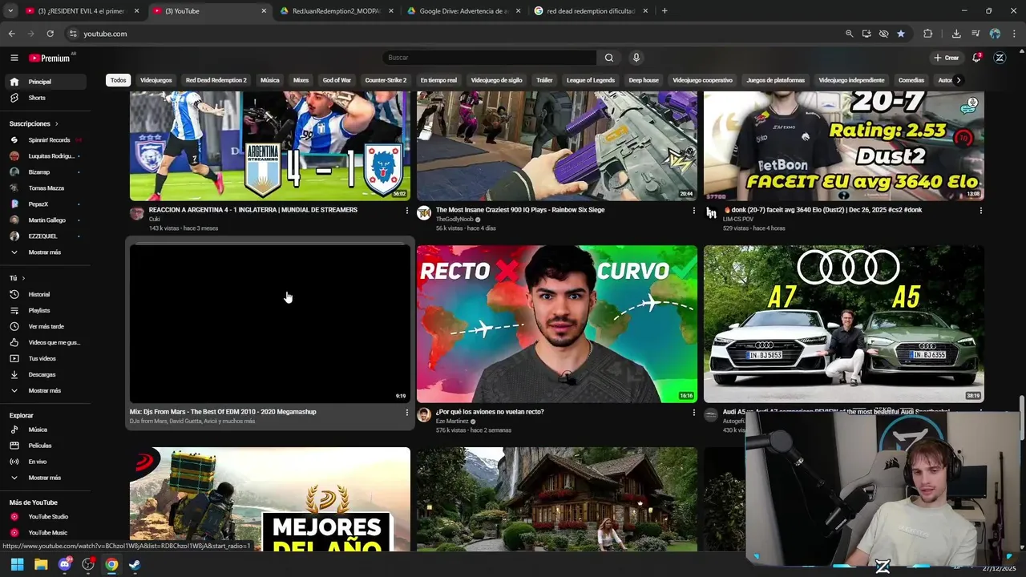
Task: Switch to Google Drive Advertencia tab
Action: 463,11
